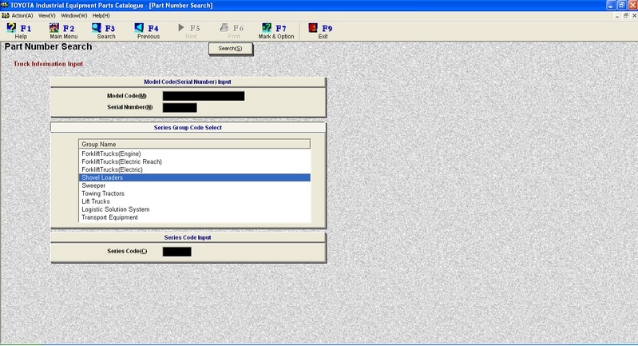This screenshot has width=638, height=346.
Task: Click the Search(S) button
Action: pyautogui.click(x=230, y=49)
